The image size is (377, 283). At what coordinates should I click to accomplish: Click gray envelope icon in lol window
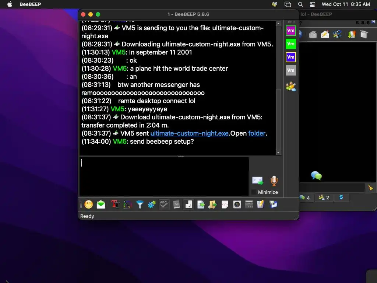coord(313,34)
